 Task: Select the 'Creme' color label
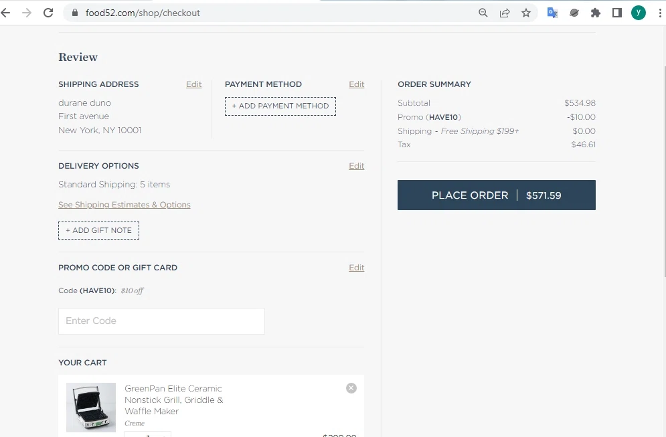pyautogui.click(x=135, y=424)
